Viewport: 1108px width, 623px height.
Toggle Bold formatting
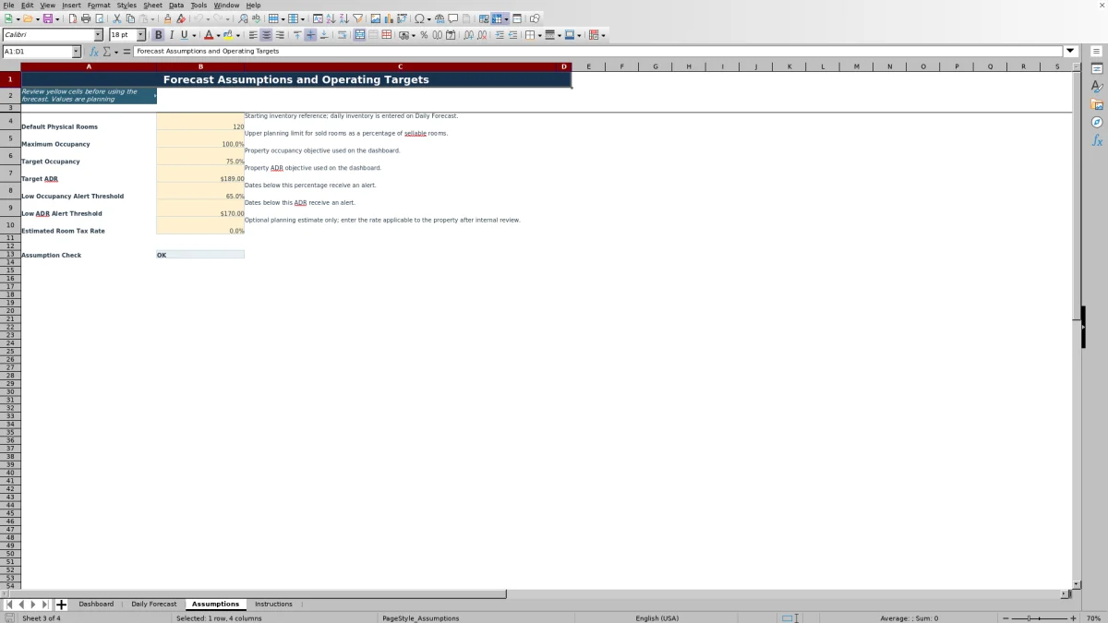click(158, 35)
